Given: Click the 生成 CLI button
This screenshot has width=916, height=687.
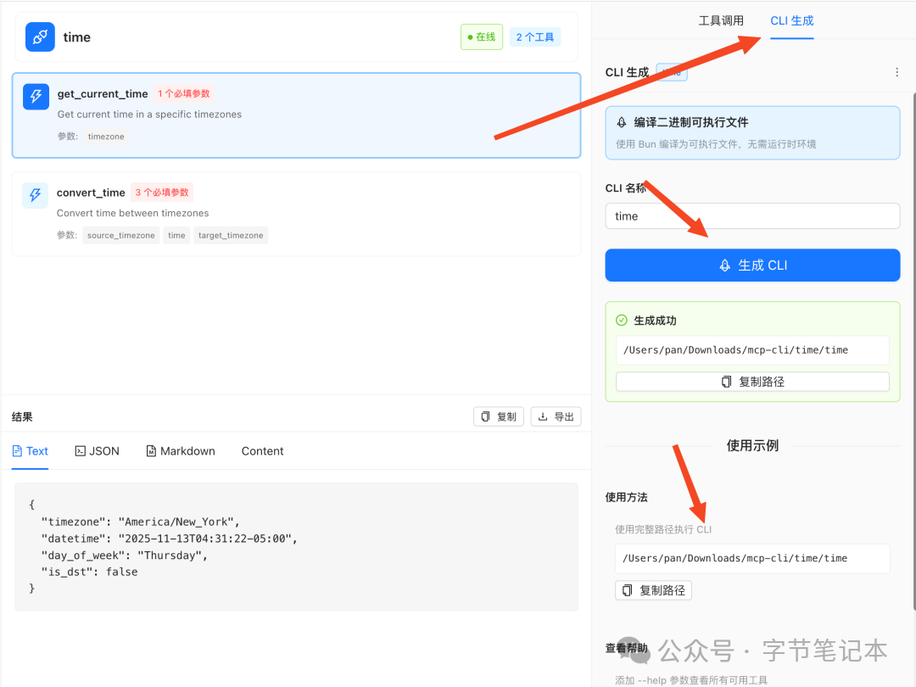Looking at the screenshot, I should pyautogui.click(x=752, y=265).
